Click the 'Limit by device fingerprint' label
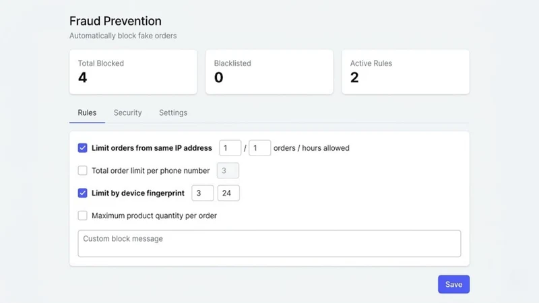The width and height of the screenshot is (539, 303). click(x=138, y=193)
